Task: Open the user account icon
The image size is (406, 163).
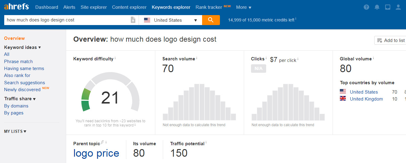Action: [x=398, y=7]
